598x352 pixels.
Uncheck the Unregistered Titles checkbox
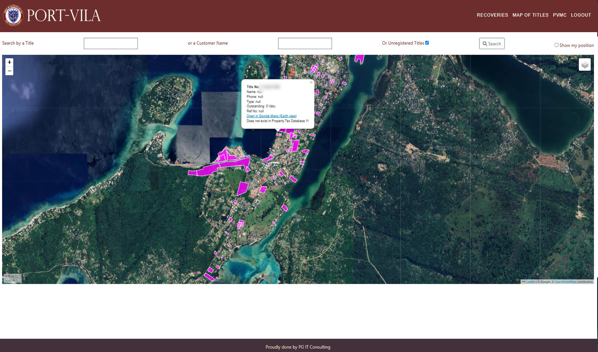(x=427, y=43)
